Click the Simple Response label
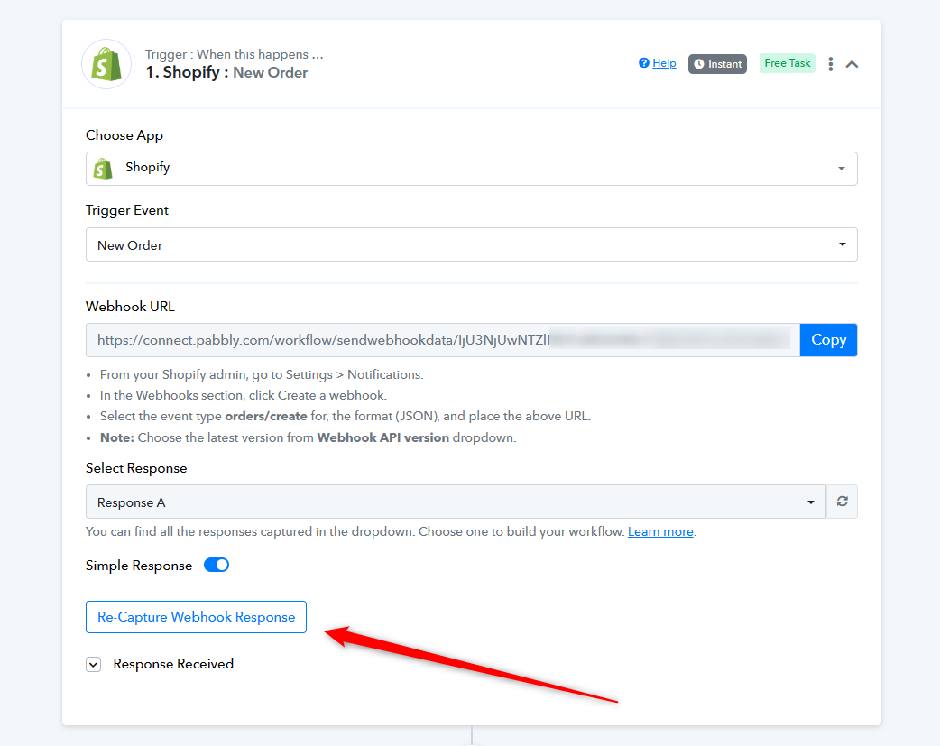Viewport: 940px width, 746px height. pyautogui.click(x=139, y=566)
